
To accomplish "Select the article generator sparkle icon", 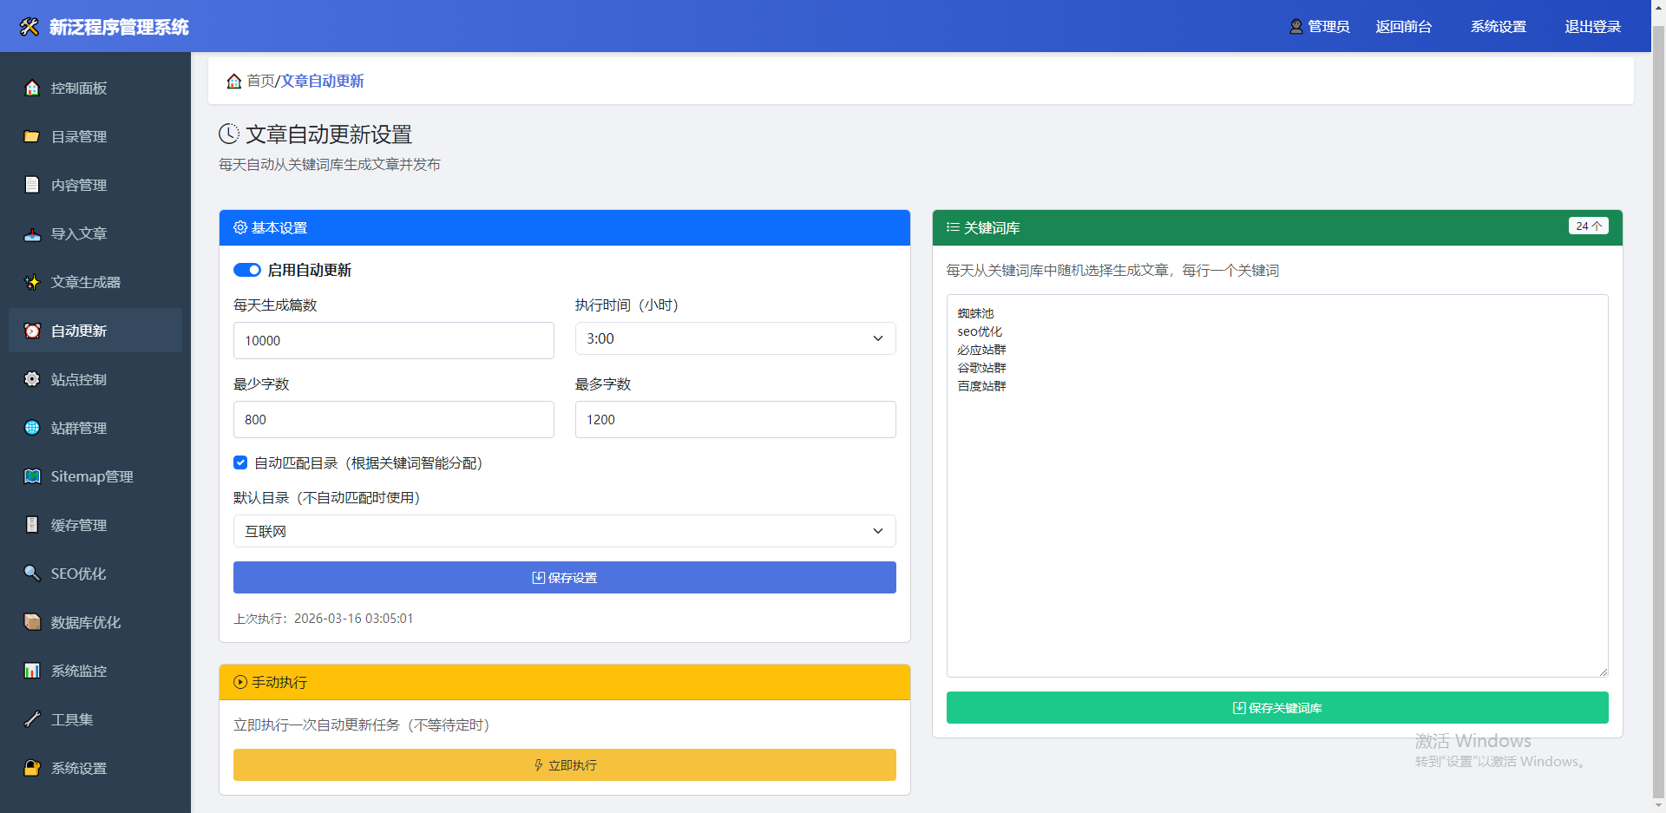I will [x=32, y=282].
